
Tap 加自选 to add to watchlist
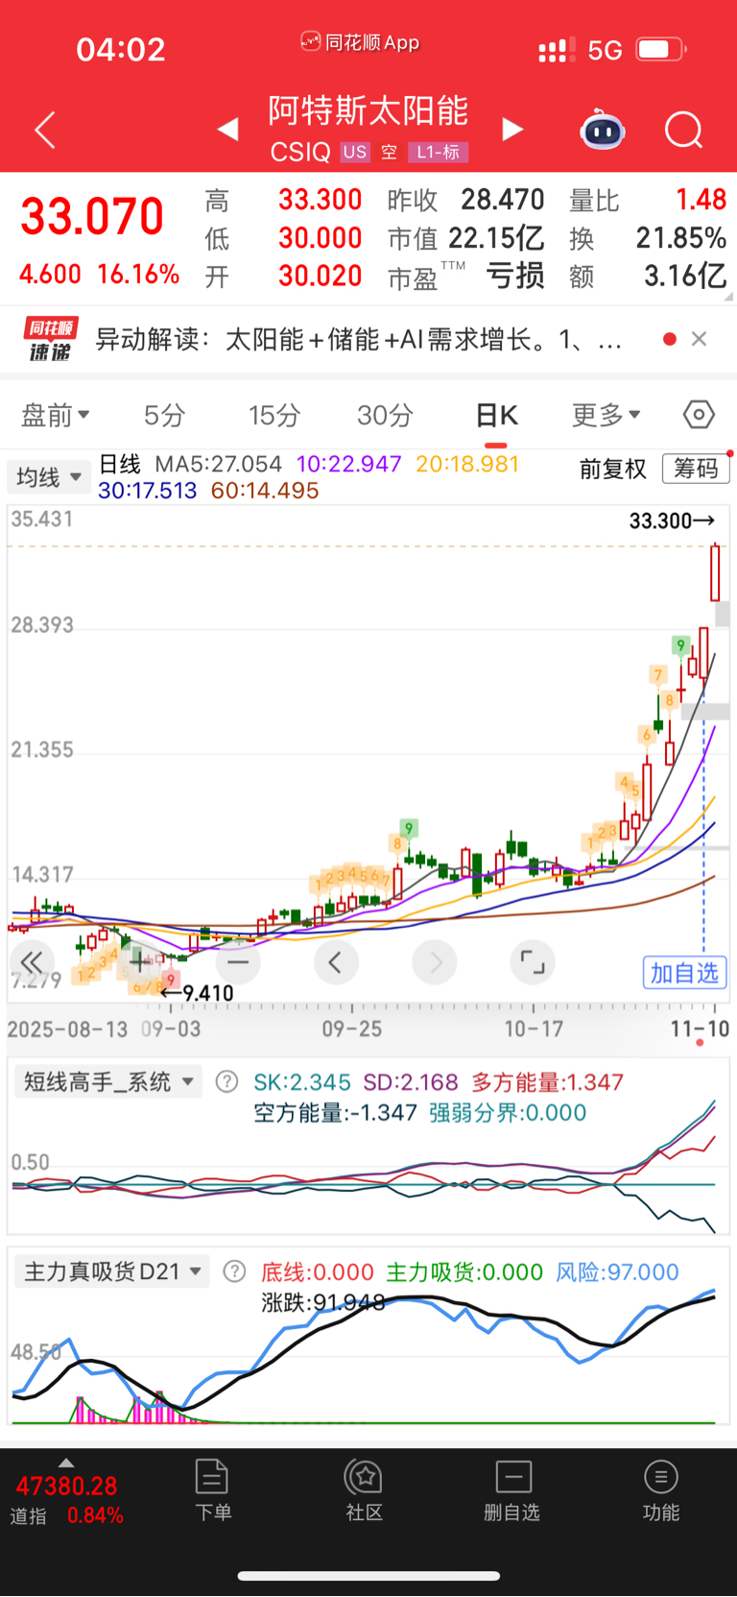[684, 973]
